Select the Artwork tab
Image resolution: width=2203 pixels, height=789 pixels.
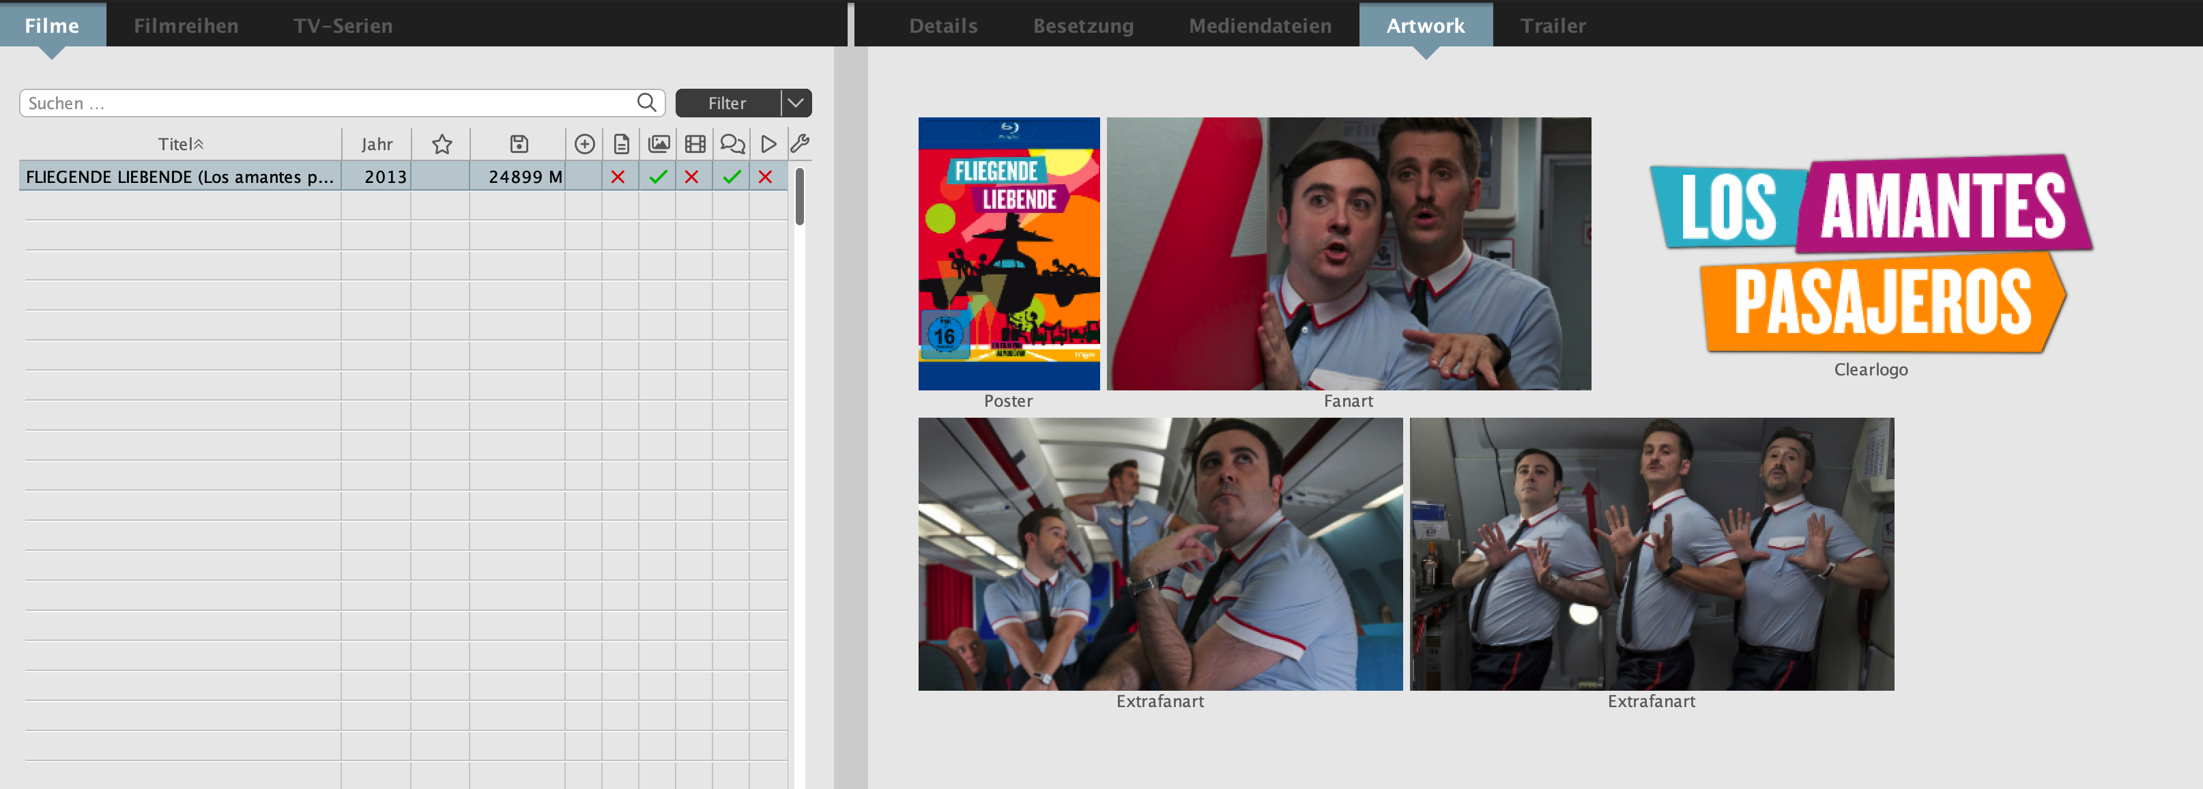click(1425, 25)
